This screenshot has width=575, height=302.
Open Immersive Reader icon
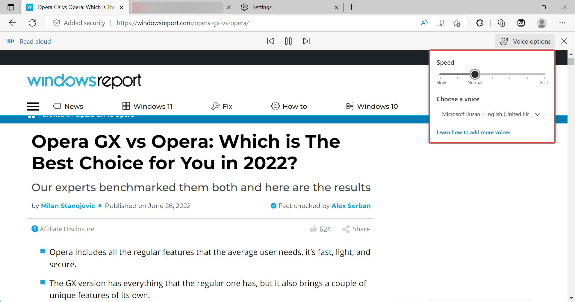[440, 23]
